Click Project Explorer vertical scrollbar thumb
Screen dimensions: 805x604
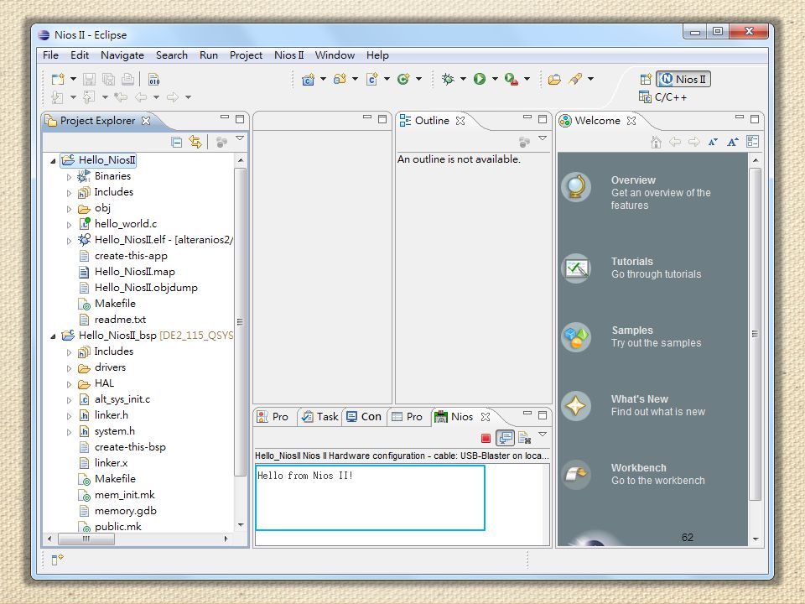pyautogui.click(x=240, y=322)
